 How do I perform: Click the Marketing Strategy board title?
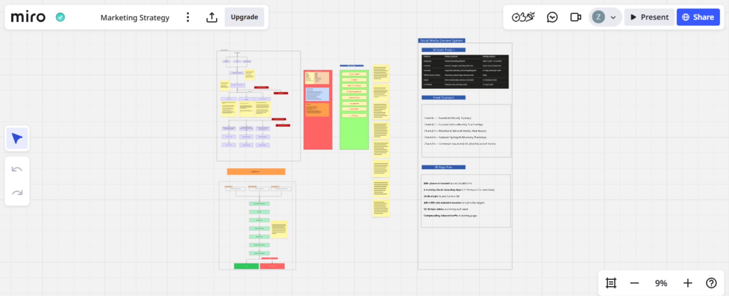click(x=135, y=17)
